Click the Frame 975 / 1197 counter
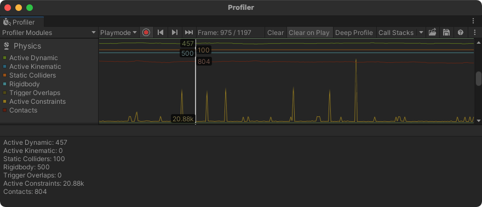The image size is (482, 207). (x=225, y=33)
